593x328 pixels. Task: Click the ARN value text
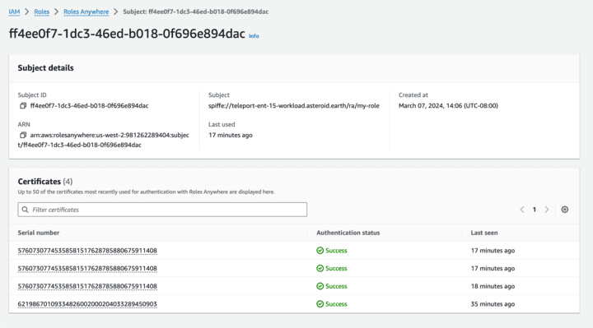click(x=103, y=140)
